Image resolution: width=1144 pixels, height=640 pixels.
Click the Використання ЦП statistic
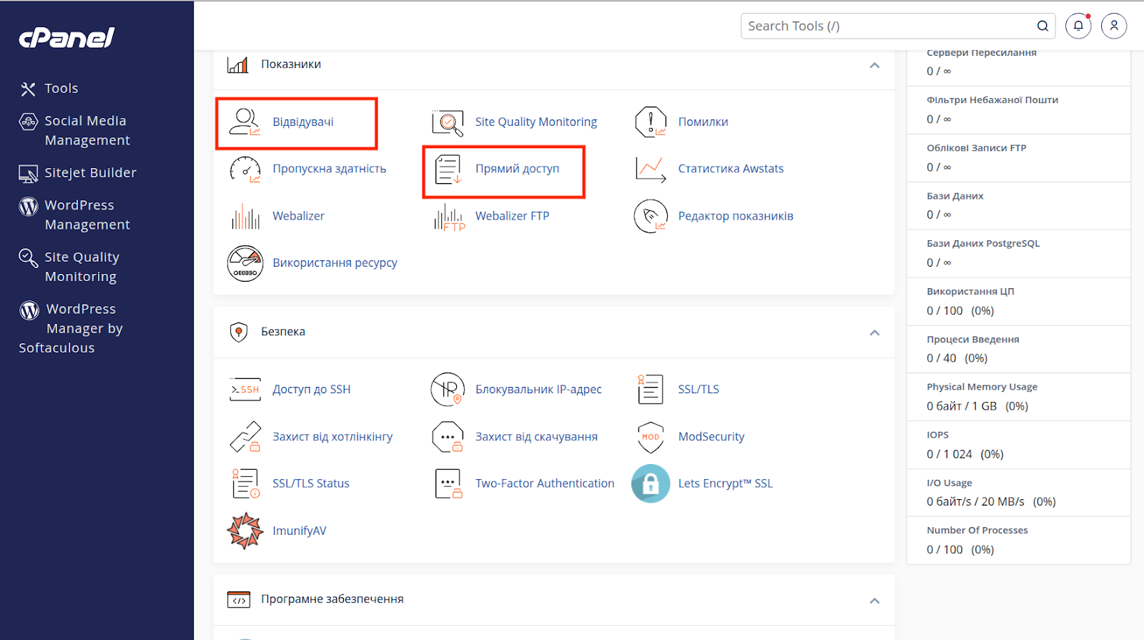click(x=1018, y=301)
